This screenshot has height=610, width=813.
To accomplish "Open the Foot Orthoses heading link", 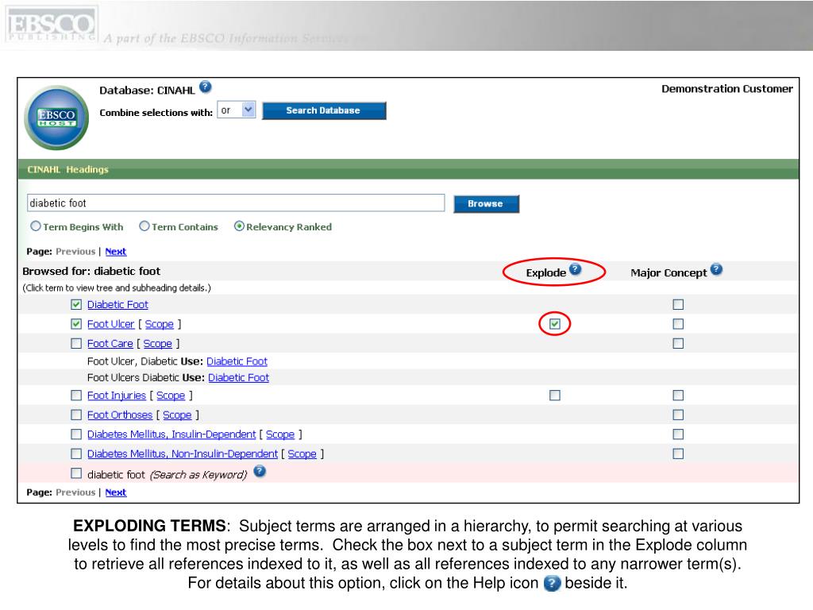I will (x=120, y=415).
